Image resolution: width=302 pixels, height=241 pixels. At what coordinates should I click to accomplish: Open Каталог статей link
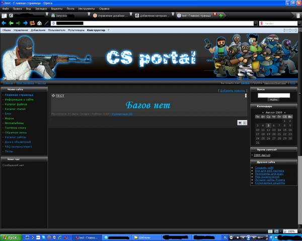coord(15,109)
